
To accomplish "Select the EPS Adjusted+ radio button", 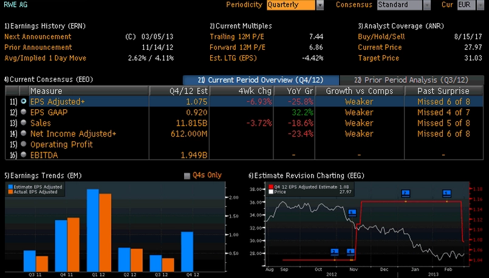I will point(24,101).
